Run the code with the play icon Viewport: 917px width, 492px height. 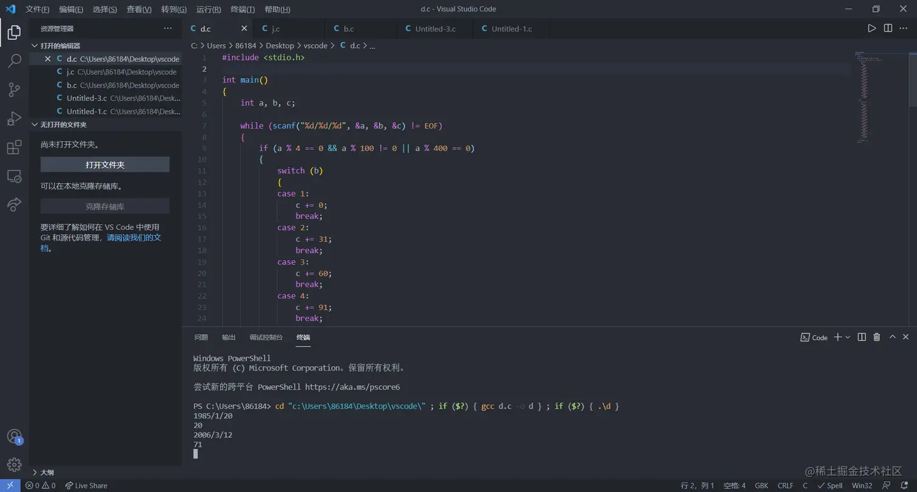872,29
